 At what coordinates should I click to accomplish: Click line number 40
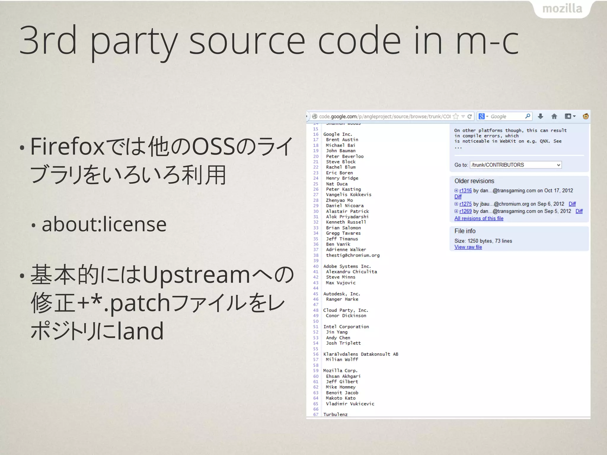(316, 266)
